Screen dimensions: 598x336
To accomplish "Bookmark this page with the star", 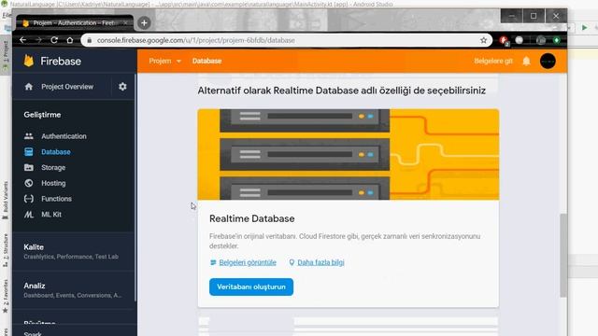I will (x=484, y=40).
